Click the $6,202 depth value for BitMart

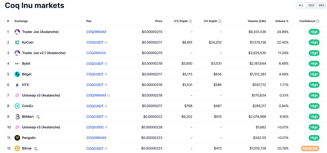tap(187, 117)
